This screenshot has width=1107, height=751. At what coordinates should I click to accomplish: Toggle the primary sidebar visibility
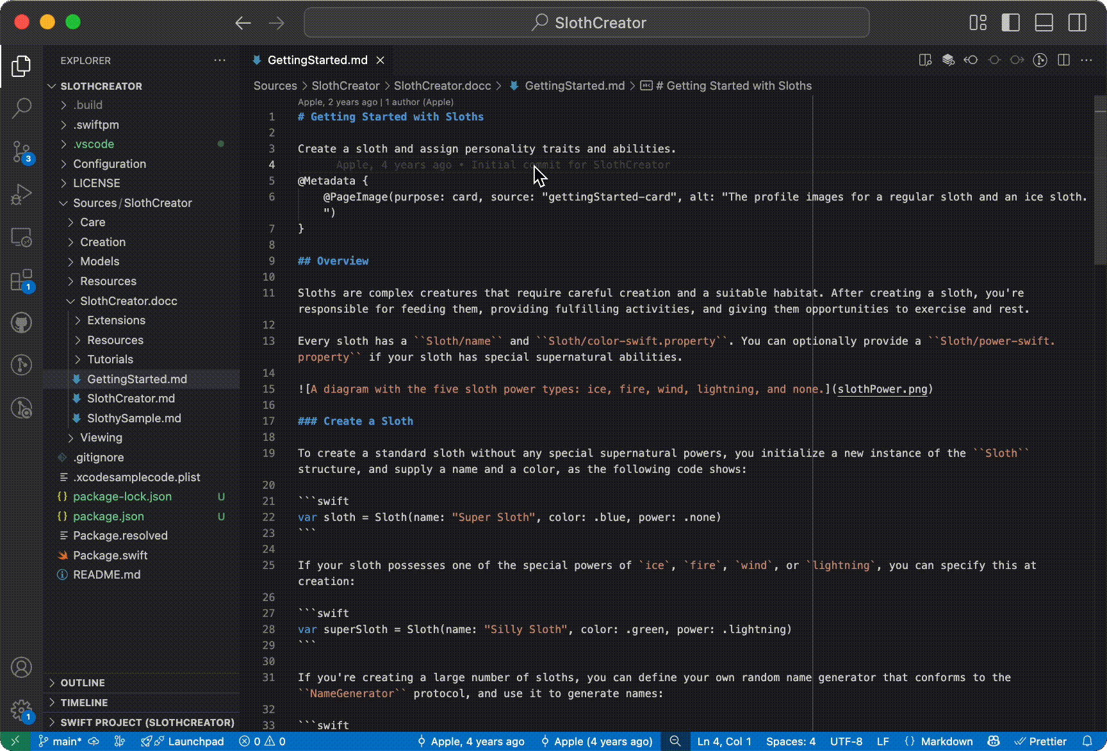click(x=1010, y=22)
